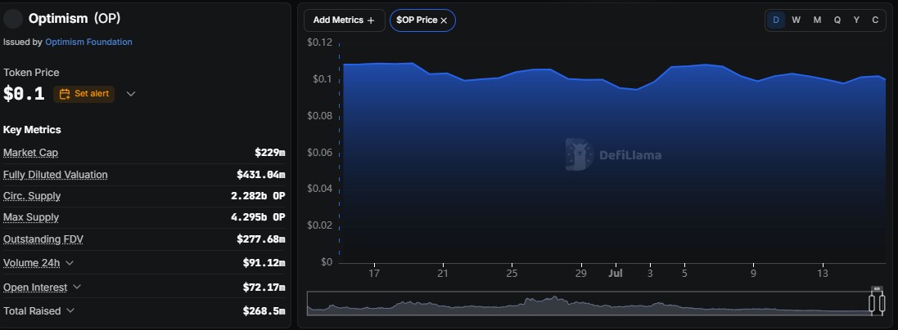Switch chart to Yearly (Y) interval
The image size is (898, 330).
tap(856, 20)
